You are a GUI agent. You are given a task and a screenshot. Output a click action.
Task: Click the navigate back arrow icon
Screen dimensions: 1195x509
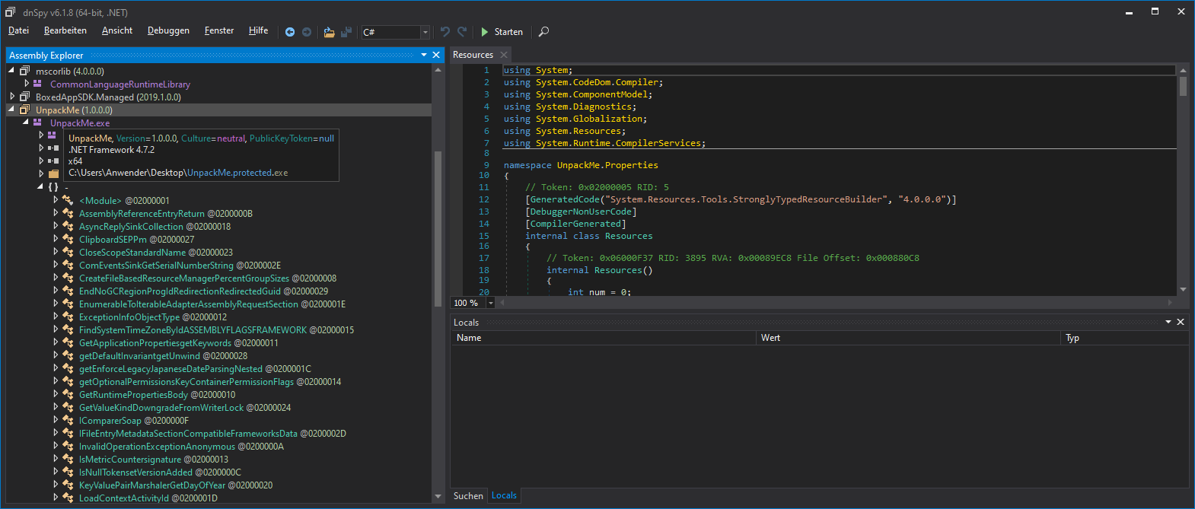pos(290,32)
